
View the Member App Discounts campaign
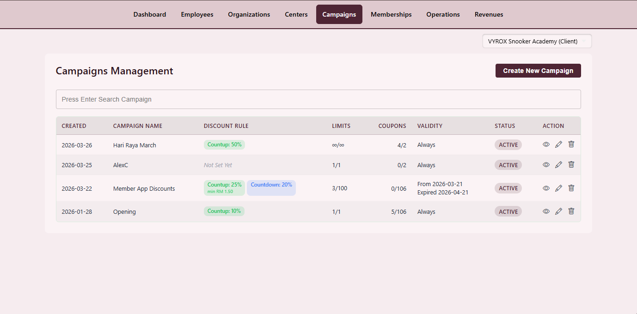click(x=546, y=188)
